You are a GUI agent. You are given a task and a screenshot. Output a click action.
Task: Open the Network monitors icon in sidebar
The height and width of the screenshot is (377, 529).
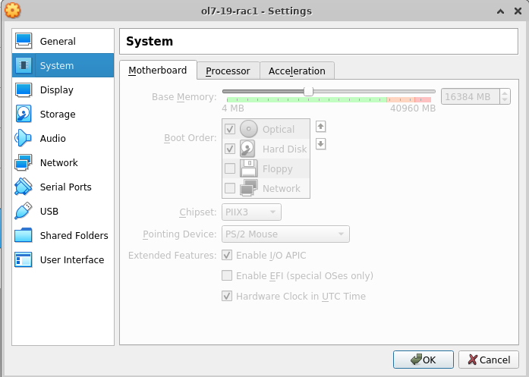(x=24, y=162)
